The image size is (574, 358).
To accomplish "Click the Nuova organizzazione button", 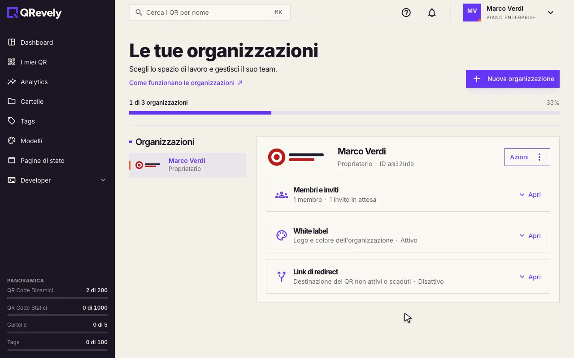I will click(513, 79).
